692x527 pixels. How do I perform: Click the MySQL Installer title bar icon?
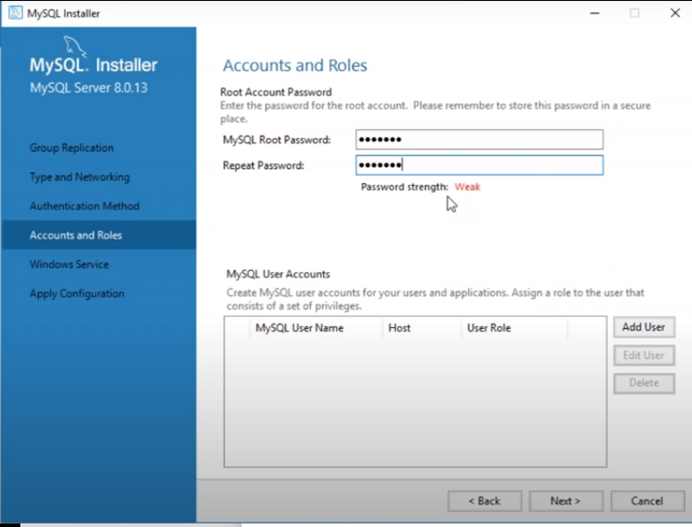pyautogui.click(x=15, y=13)
